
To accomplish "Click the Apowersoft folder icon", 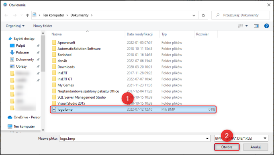I will [x=54, y=43].
